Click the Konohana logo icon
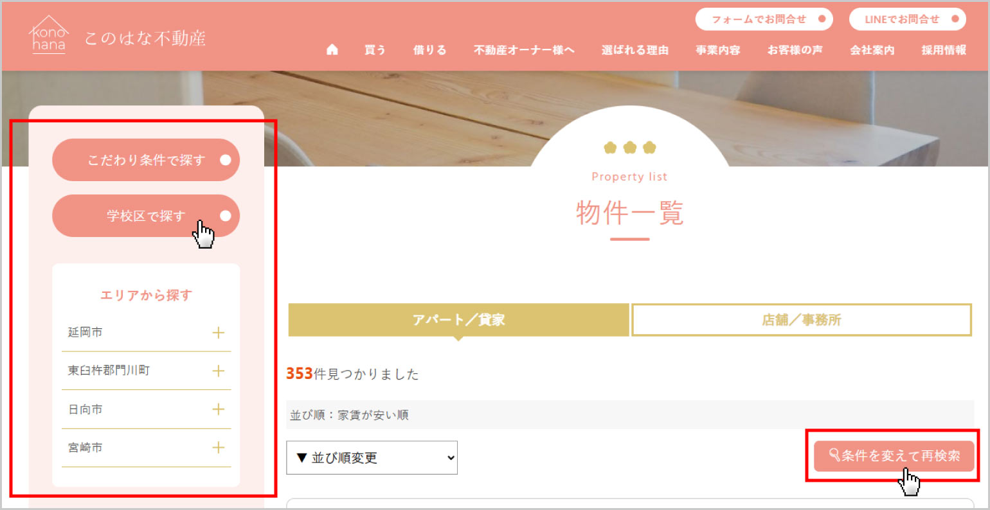Viewport: 990px width, 510px height. pos(48,35)
